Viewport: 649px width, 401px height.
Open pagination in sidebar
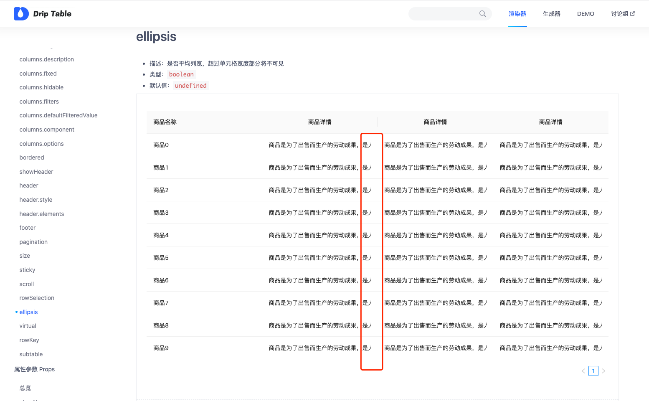[x=33, y=242]
